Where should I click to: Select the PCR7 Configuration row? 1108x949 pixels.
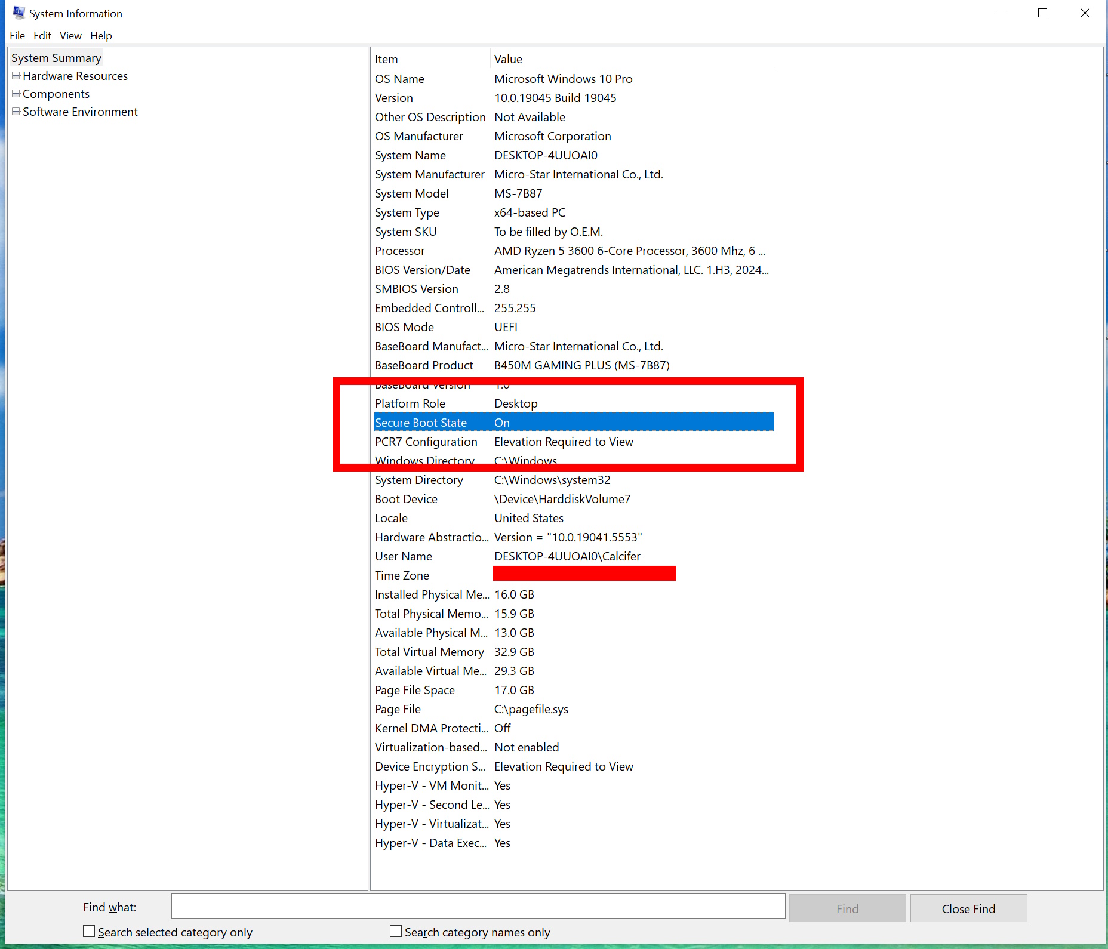[574, 442]
